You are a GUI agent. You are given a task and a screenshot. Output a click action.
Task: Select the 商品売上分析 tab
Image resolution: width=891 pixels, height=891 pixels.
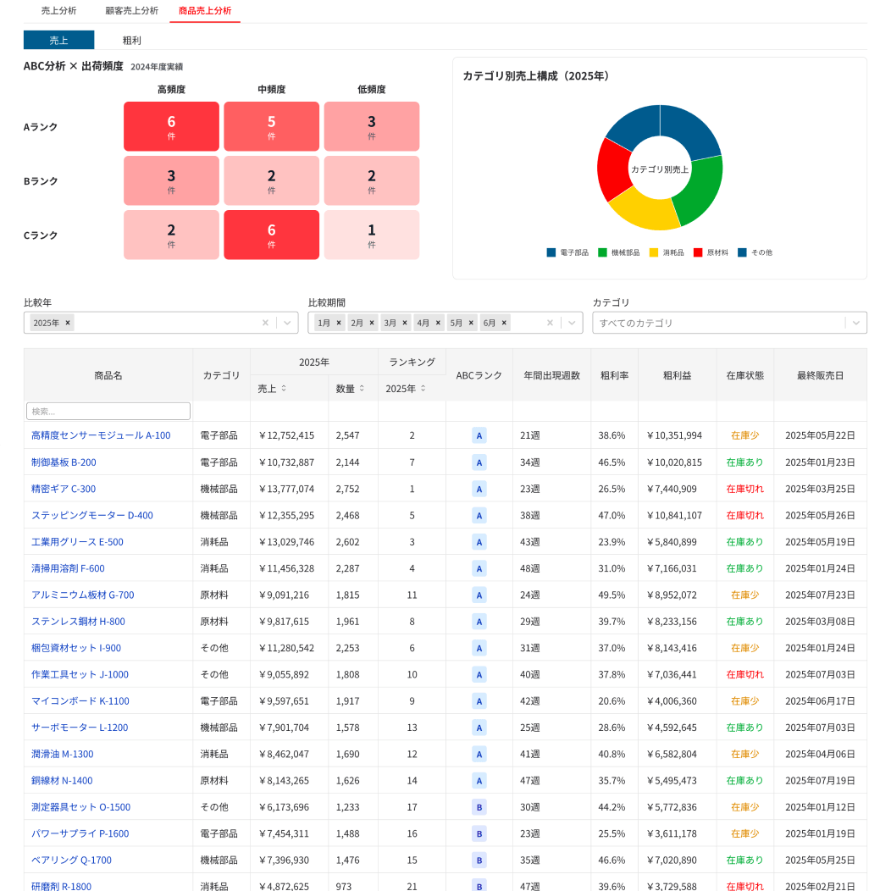(x=205, y=11)
